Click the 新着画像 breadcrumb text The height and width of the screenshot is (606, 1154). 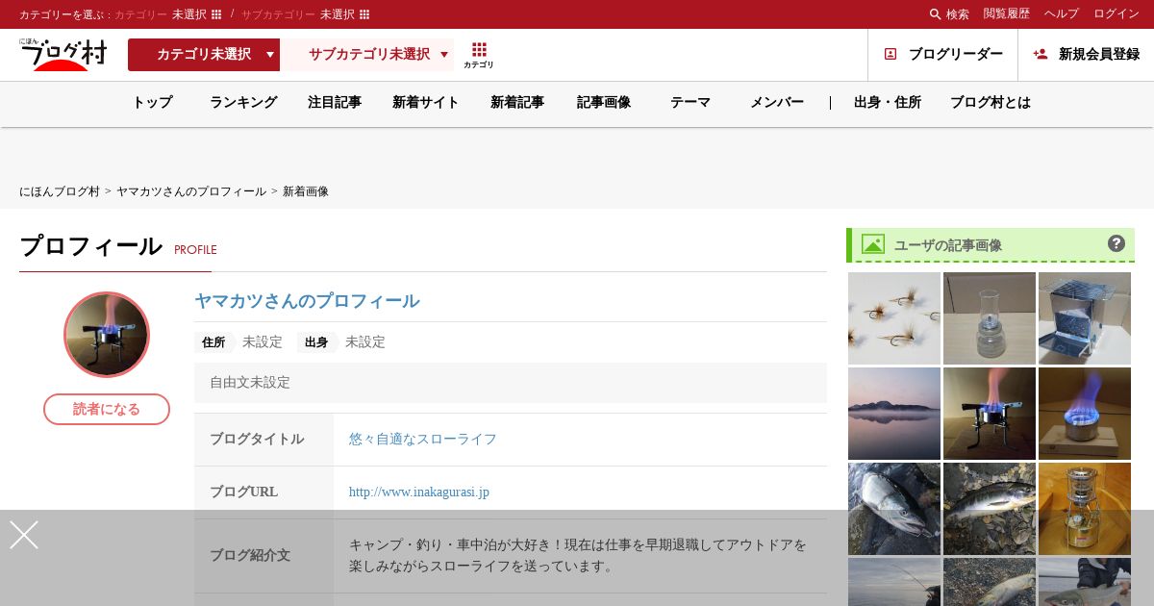pos(306,191)
